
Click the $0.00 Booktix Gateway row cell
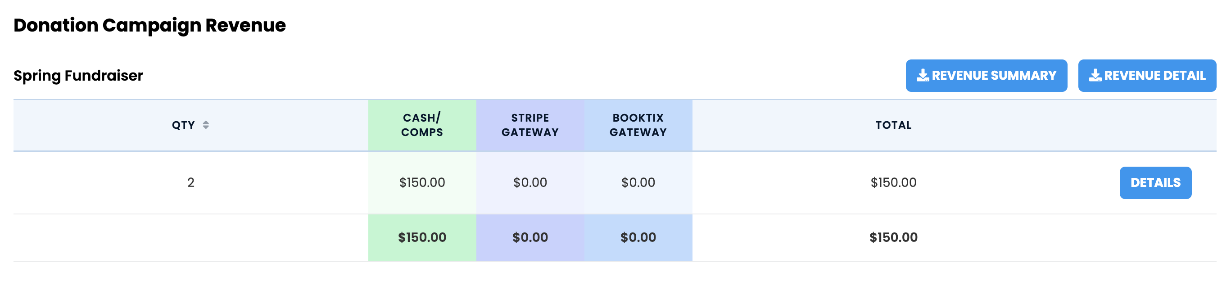[638, 182]
